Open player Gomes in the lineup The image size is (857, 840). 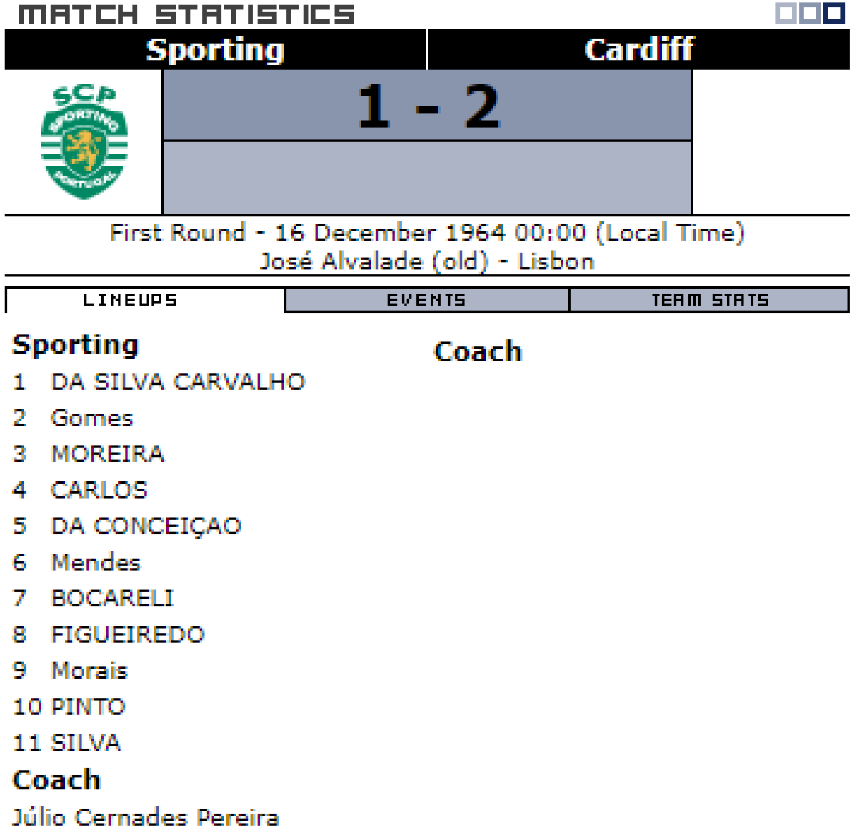tap(92, 418)
